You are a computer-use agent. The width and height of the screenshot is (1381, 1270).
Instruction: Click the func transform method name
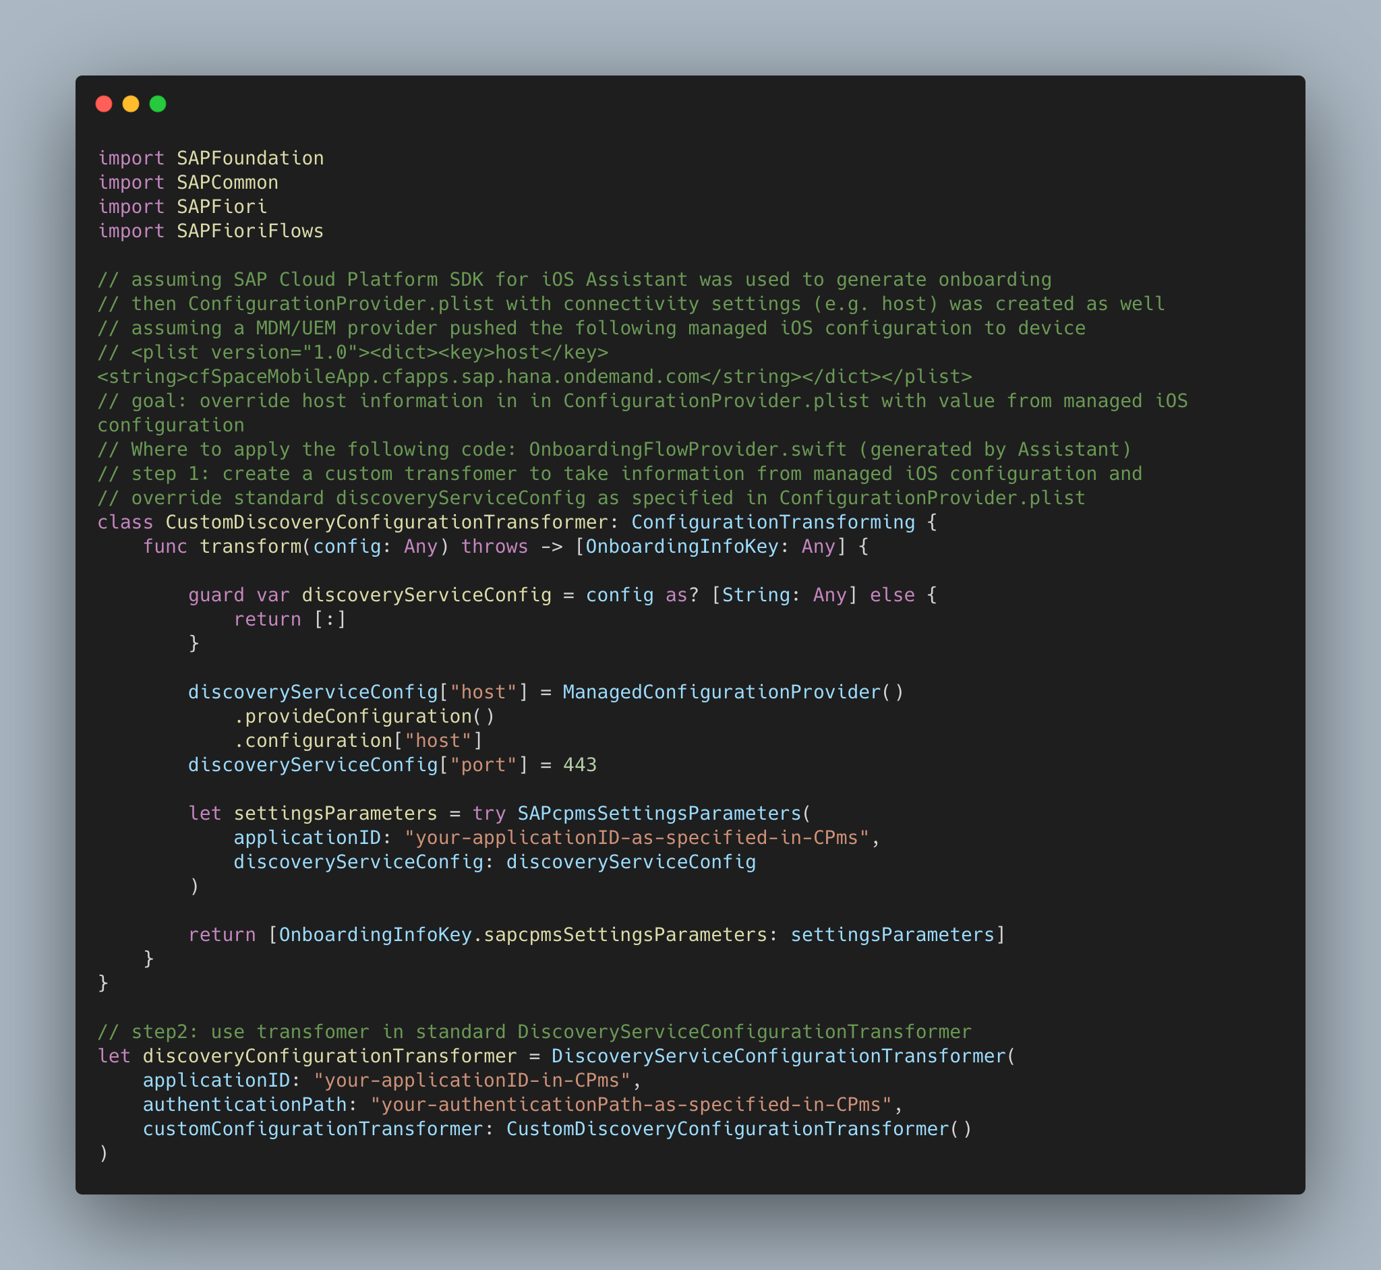click(x=251, y=546)
